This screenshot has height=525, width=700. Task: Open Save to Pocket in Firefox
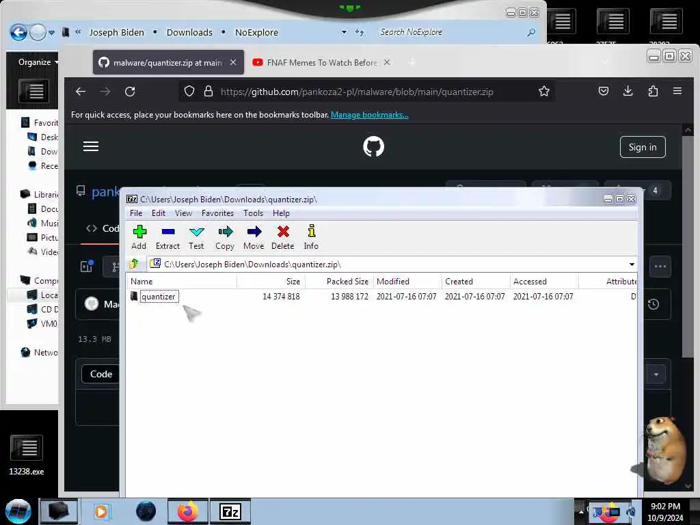click(x=604, y=92)
